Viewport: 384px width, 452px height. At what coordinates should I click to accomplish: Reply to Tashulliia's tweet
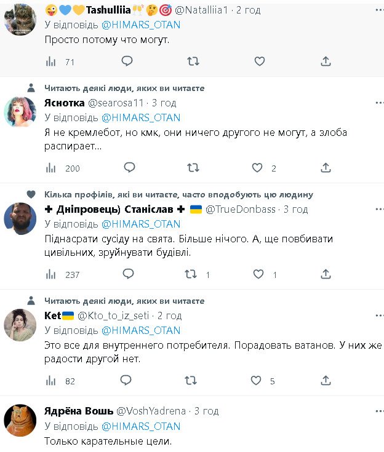pyautogui.click(x=127, y=61)
